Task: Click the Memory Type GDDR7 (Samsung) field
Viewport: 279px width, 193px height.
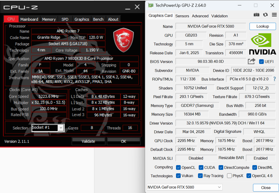Action: (197, 105)
